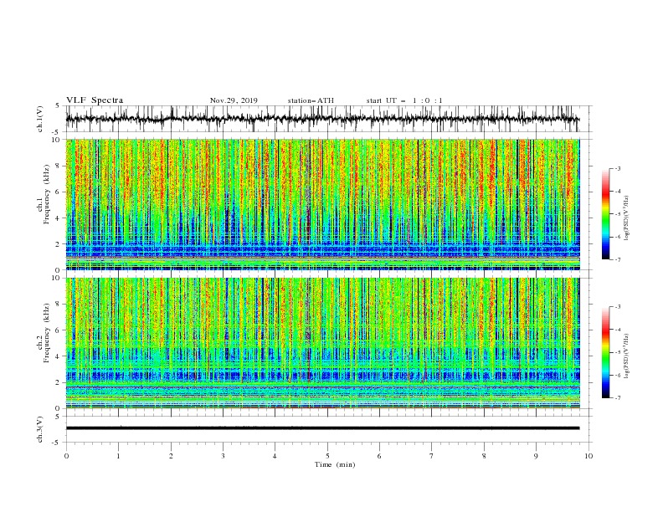
Task: Click the "ch.1(V)" waveform axis label
Action: (x=40, y=119)
